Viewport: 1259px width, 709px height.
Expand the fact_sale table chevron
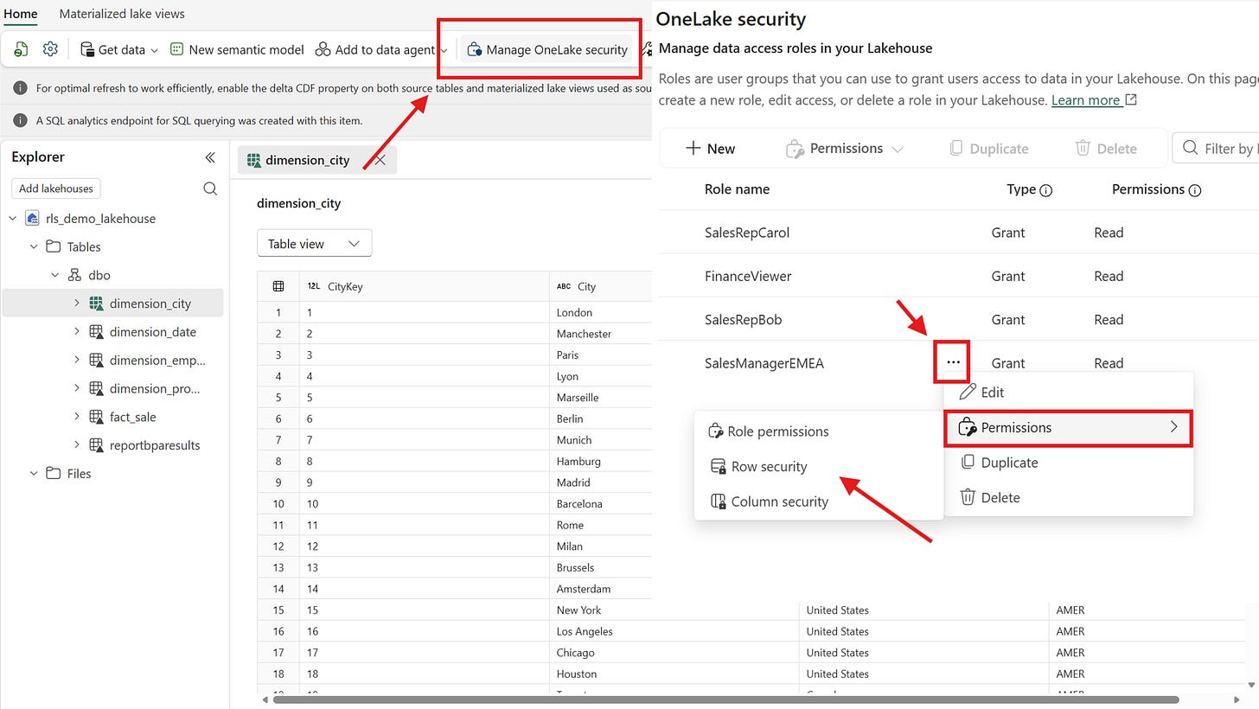click(76, 417)
